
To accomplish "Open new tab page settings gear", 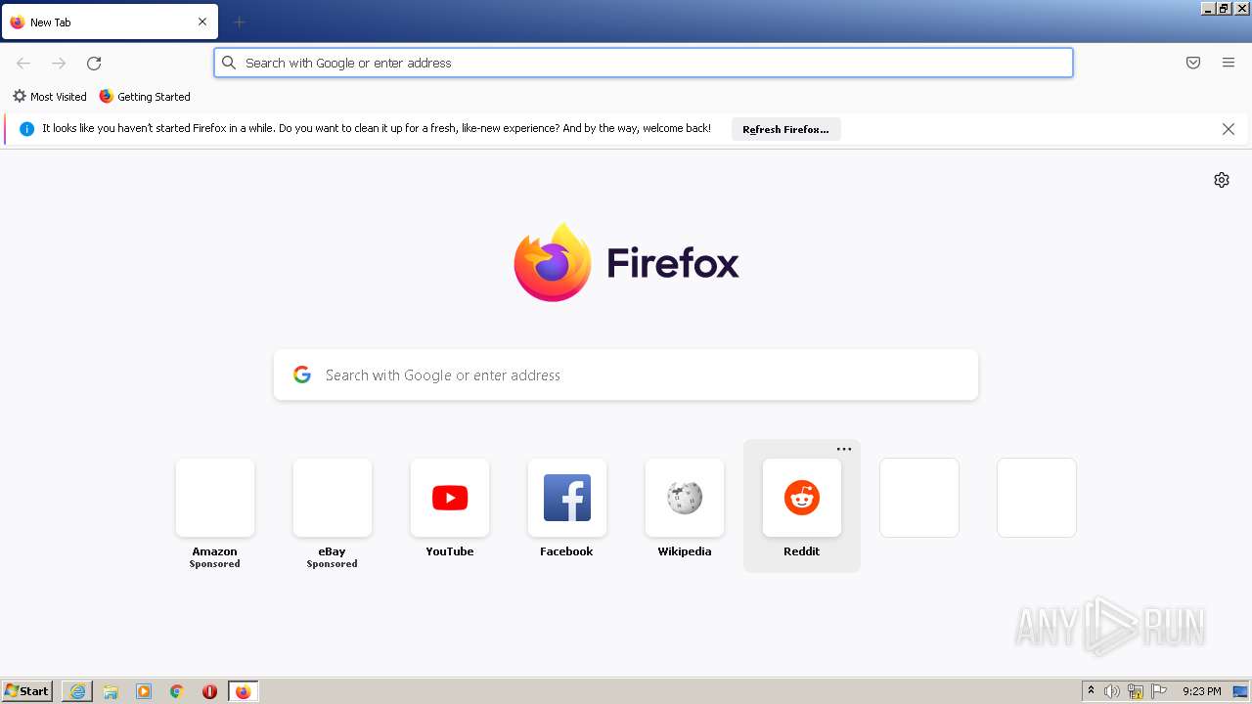I will pos(1222,180).
